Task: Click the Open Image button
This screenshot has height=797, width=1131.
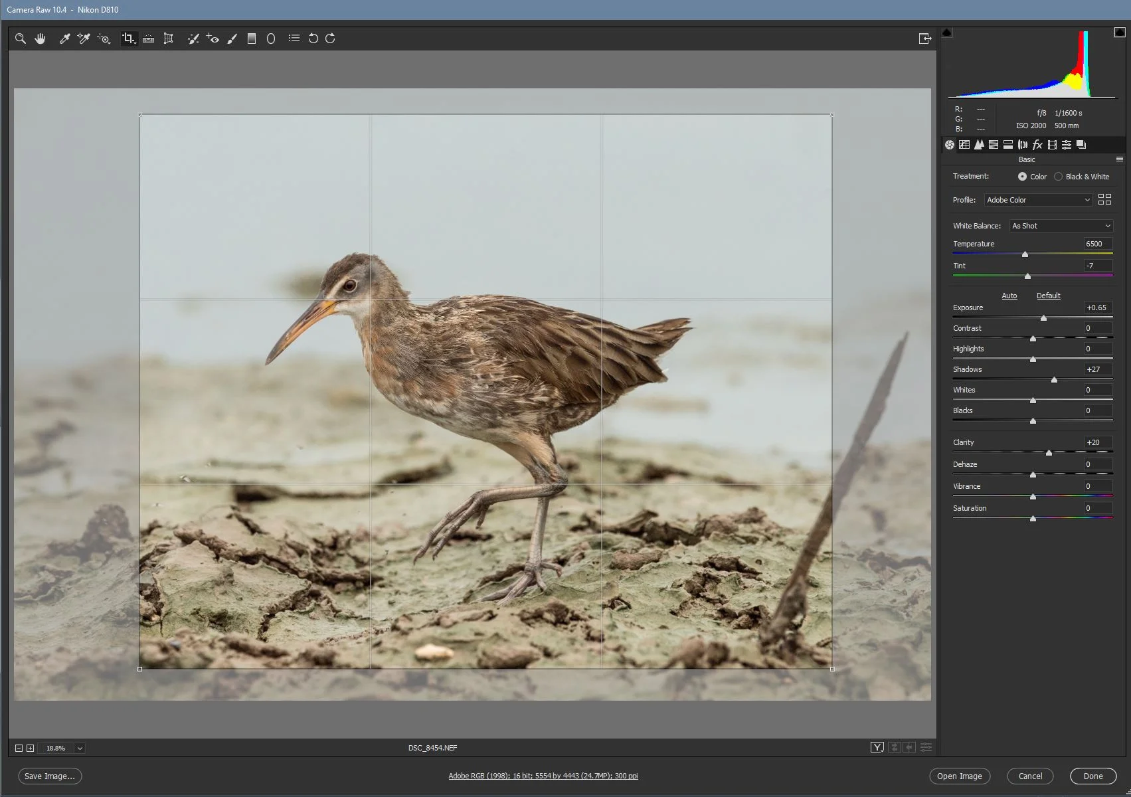Action: click(959, 776)
